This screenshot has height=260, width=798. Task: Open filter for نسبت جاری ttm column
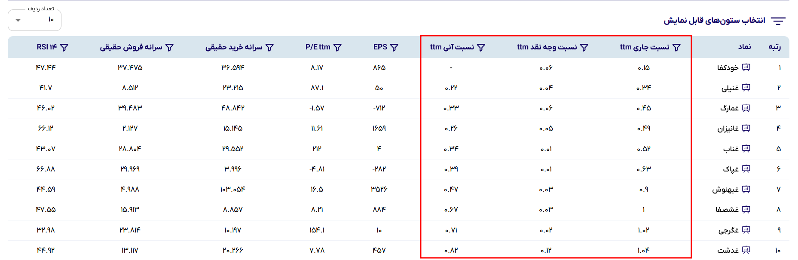676,47
